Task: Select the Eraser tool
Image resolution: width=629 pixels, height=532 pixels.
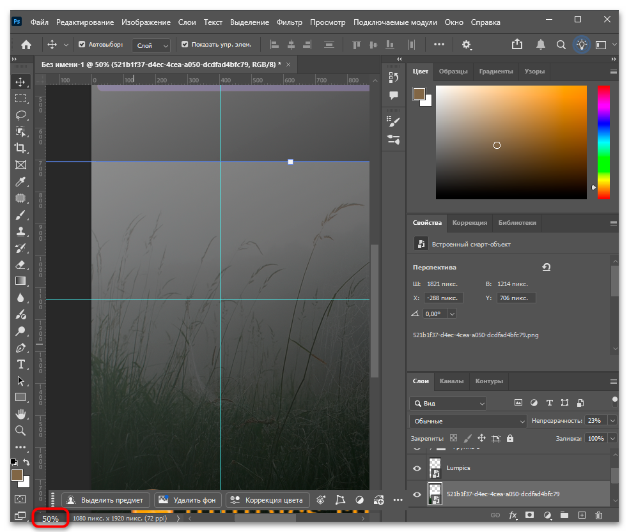Action: [20, 264]
